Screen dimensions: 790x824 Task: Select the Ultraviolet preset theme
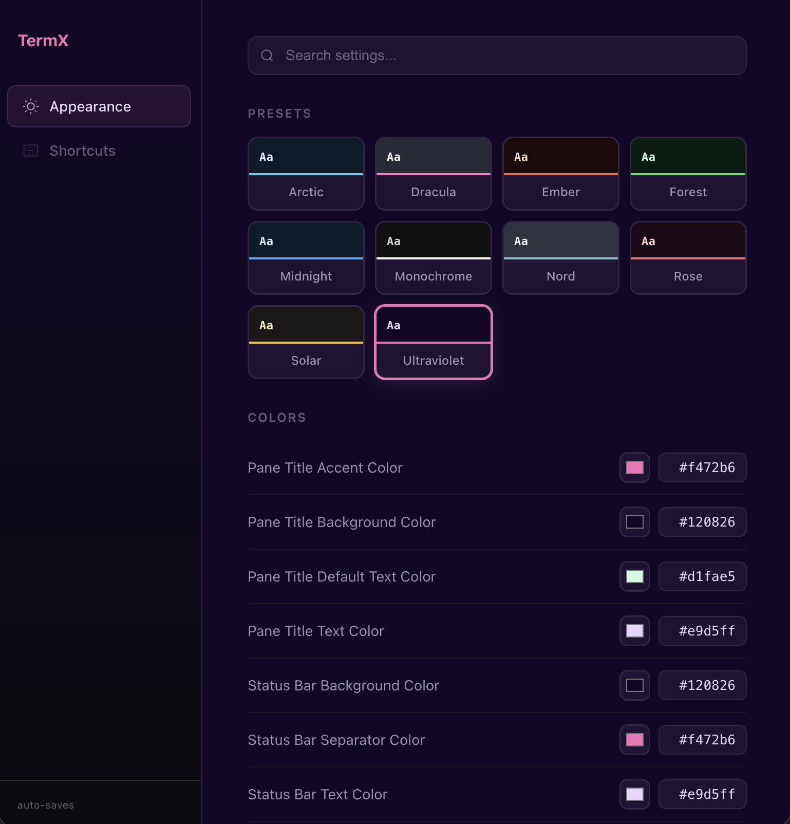[434, 342]
